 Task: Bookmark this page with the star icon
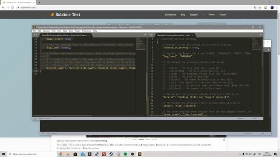260,8
